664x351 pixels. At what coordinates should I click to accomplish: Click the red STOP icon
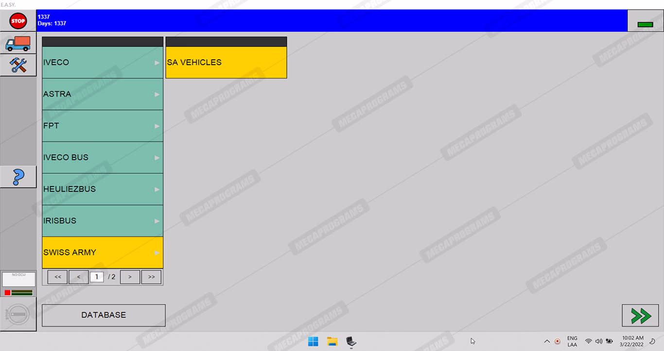(x=18, y=21)
